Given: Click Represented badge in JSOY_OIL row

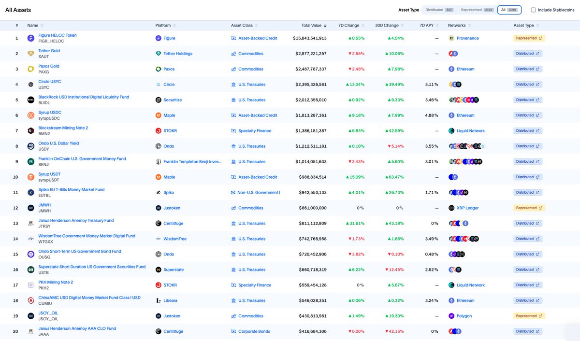Looking at the screenshot, I should [529, 316].
